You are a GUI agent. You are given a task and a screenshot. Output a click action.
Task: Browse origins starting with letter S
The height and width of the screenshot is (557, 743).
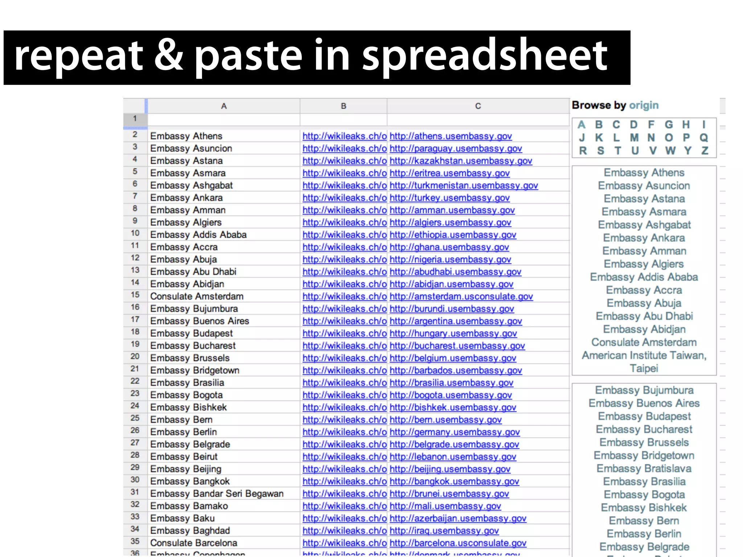[x=601, y=151]
